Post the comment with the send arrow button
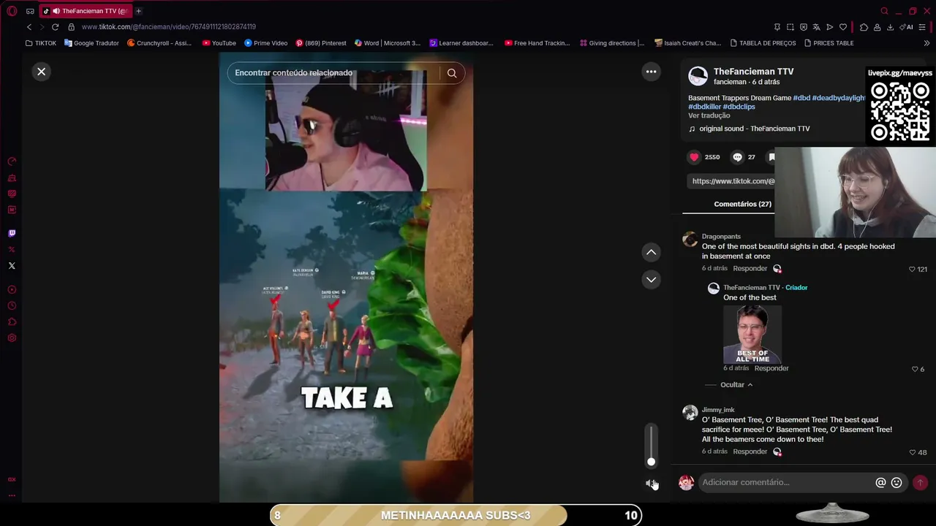The height and width of the screenshot is (526, 936). [920, 483]
